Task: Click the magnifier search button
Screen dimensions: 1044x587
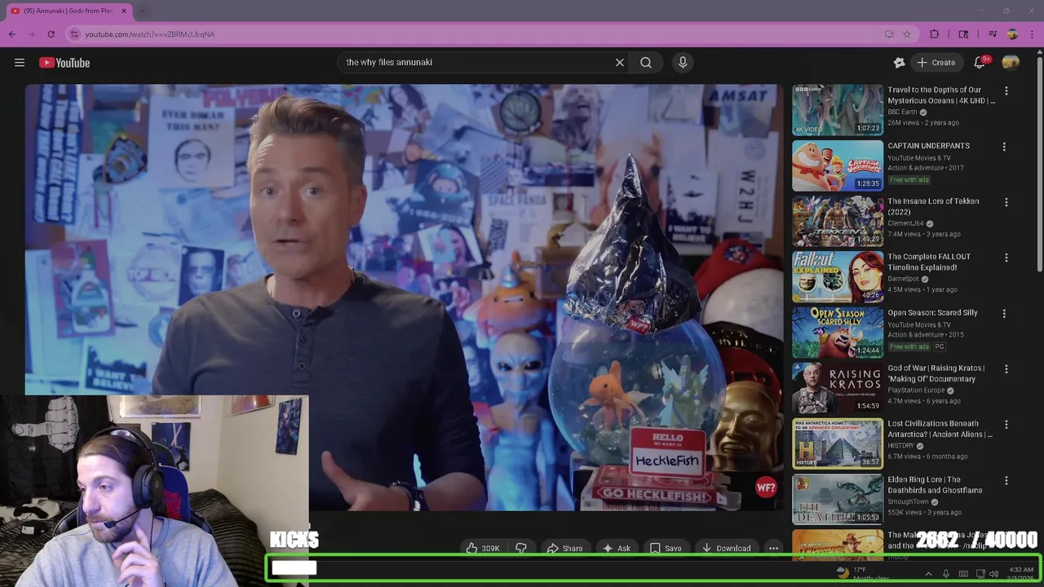Action: [x=646, y=63]
